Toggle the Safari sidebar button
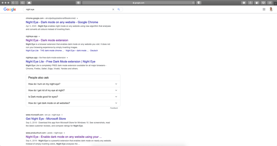The height and width of the screenshot is (146, 277). coord(22,3)
